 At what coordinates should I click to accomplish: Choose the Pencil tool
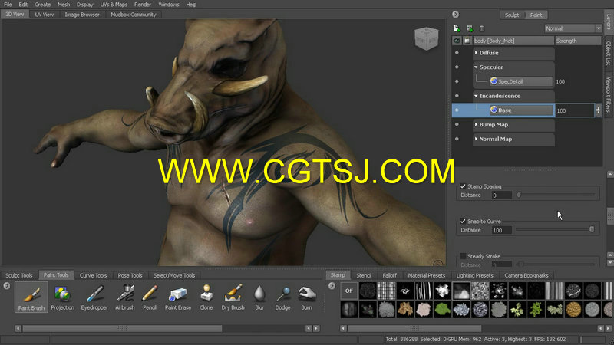[x=150, y=297]
